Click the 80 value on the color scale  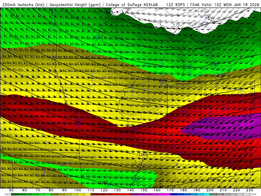(51, 190)
